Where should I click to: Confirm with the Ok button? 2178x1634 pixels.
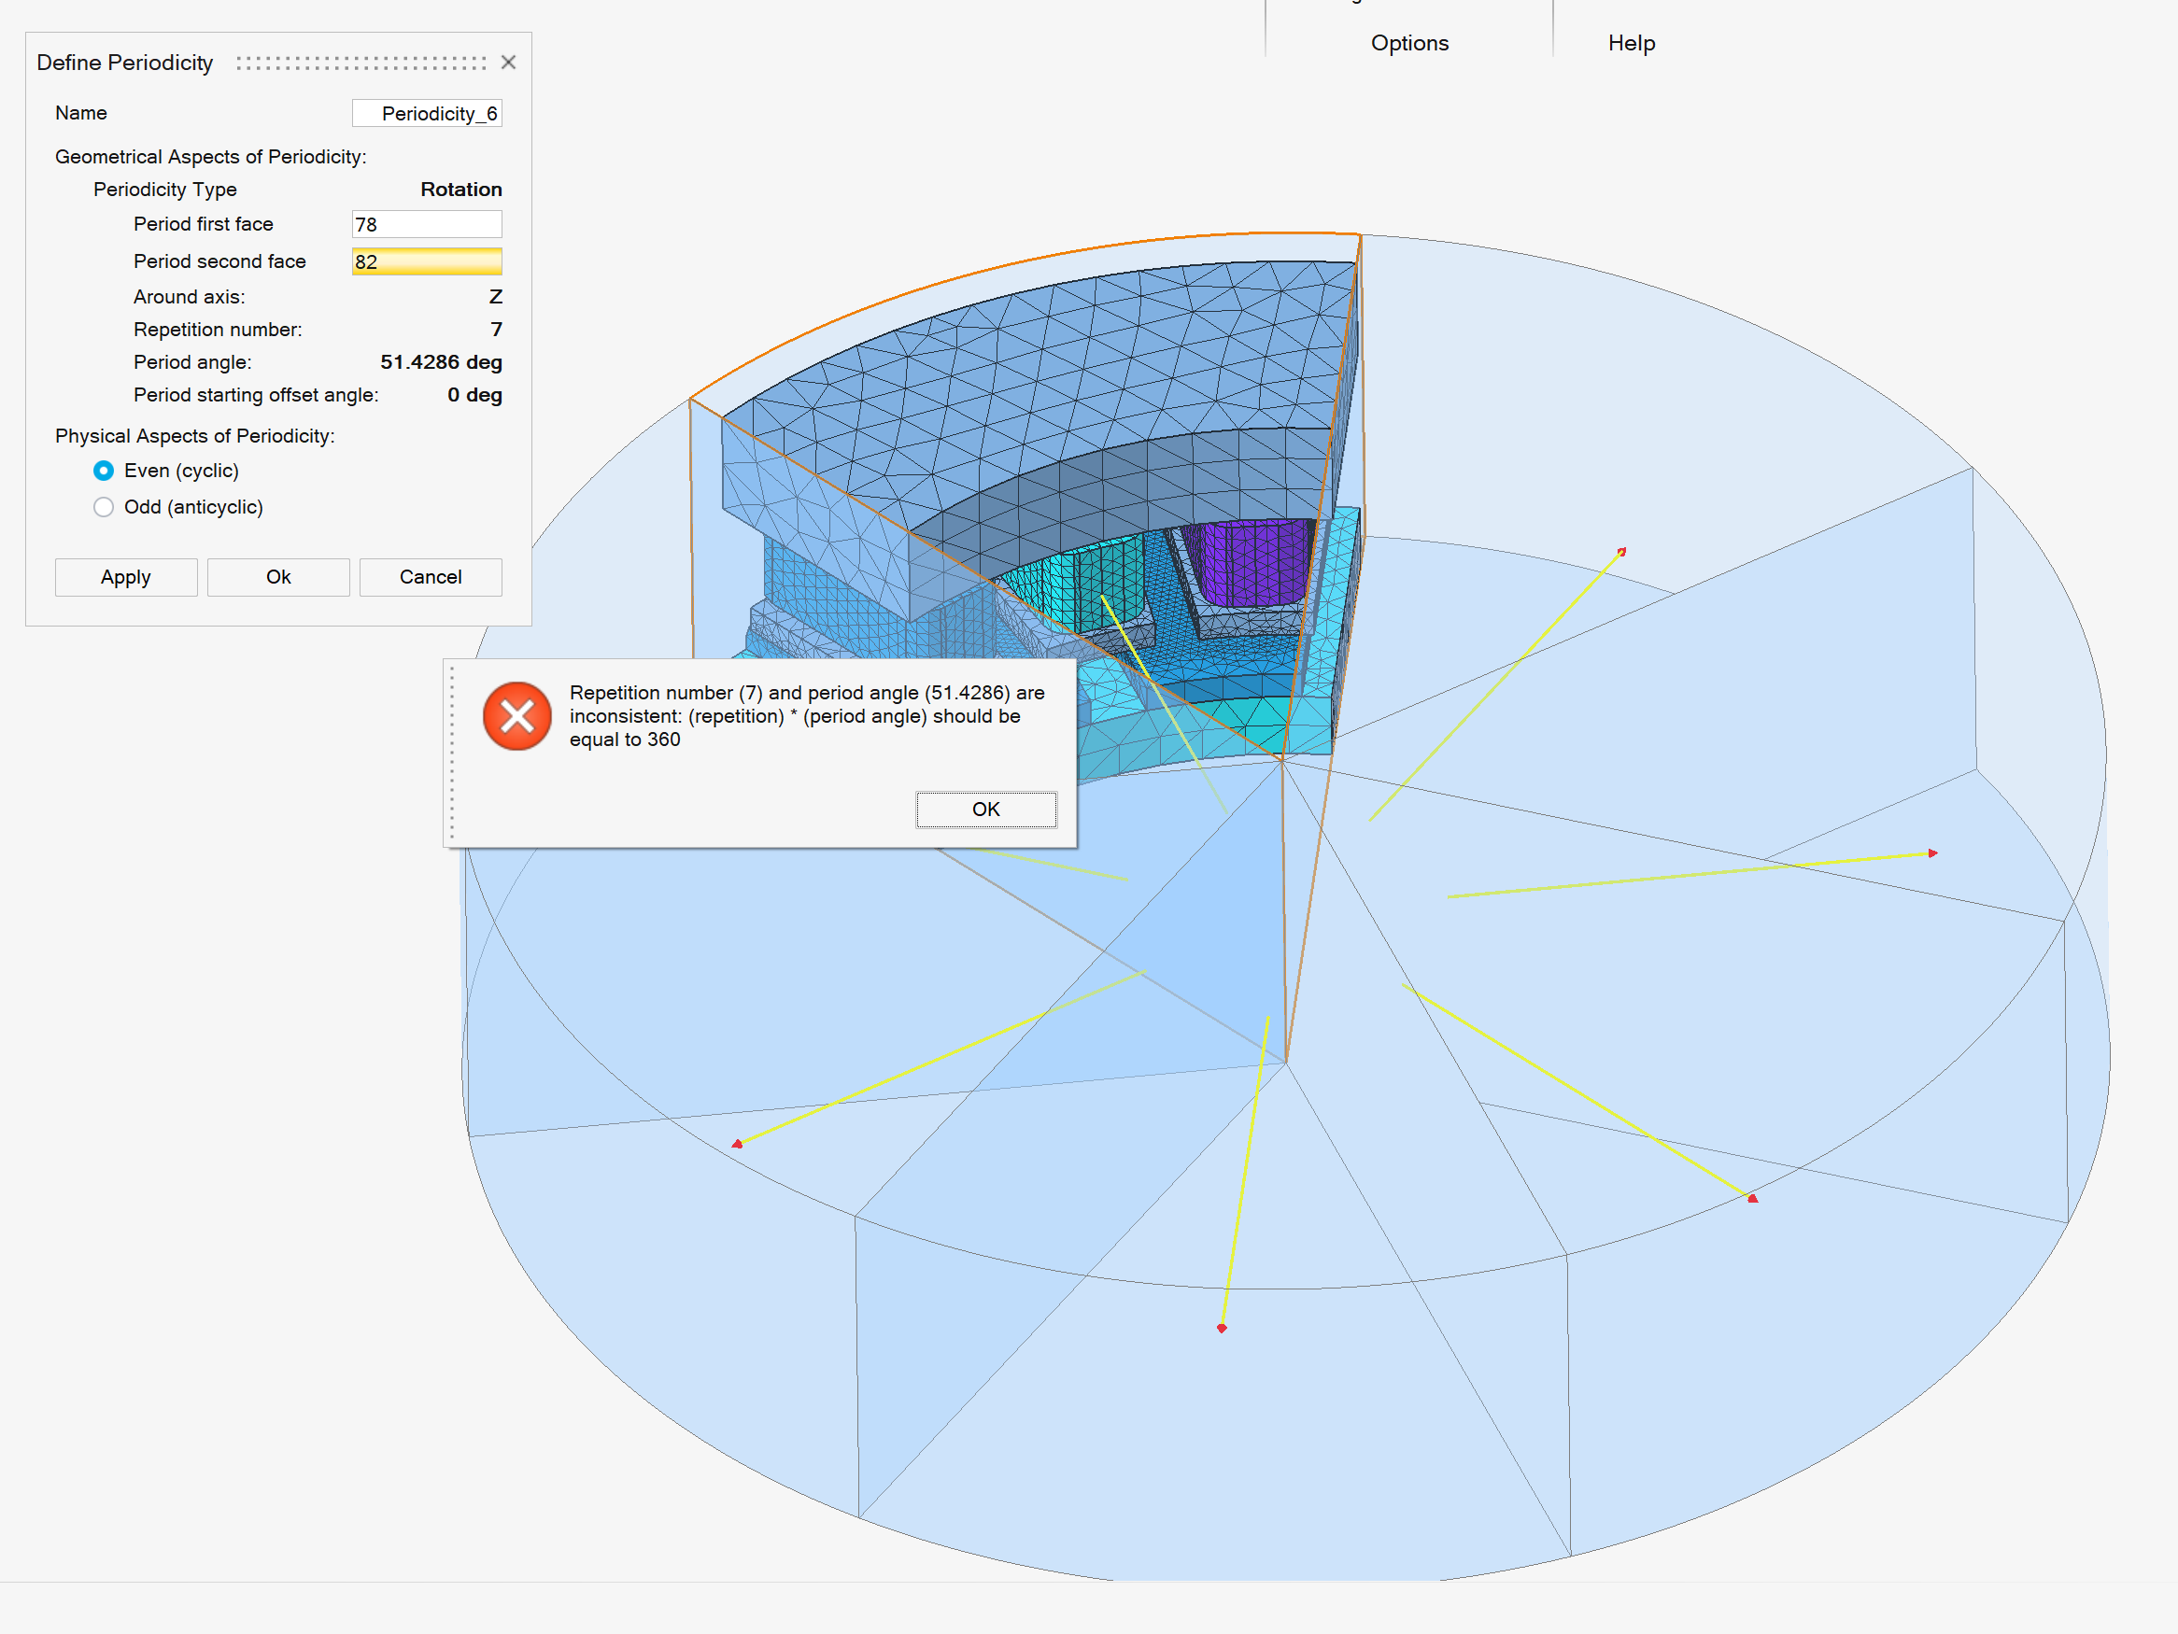click(x=277, y=577)
